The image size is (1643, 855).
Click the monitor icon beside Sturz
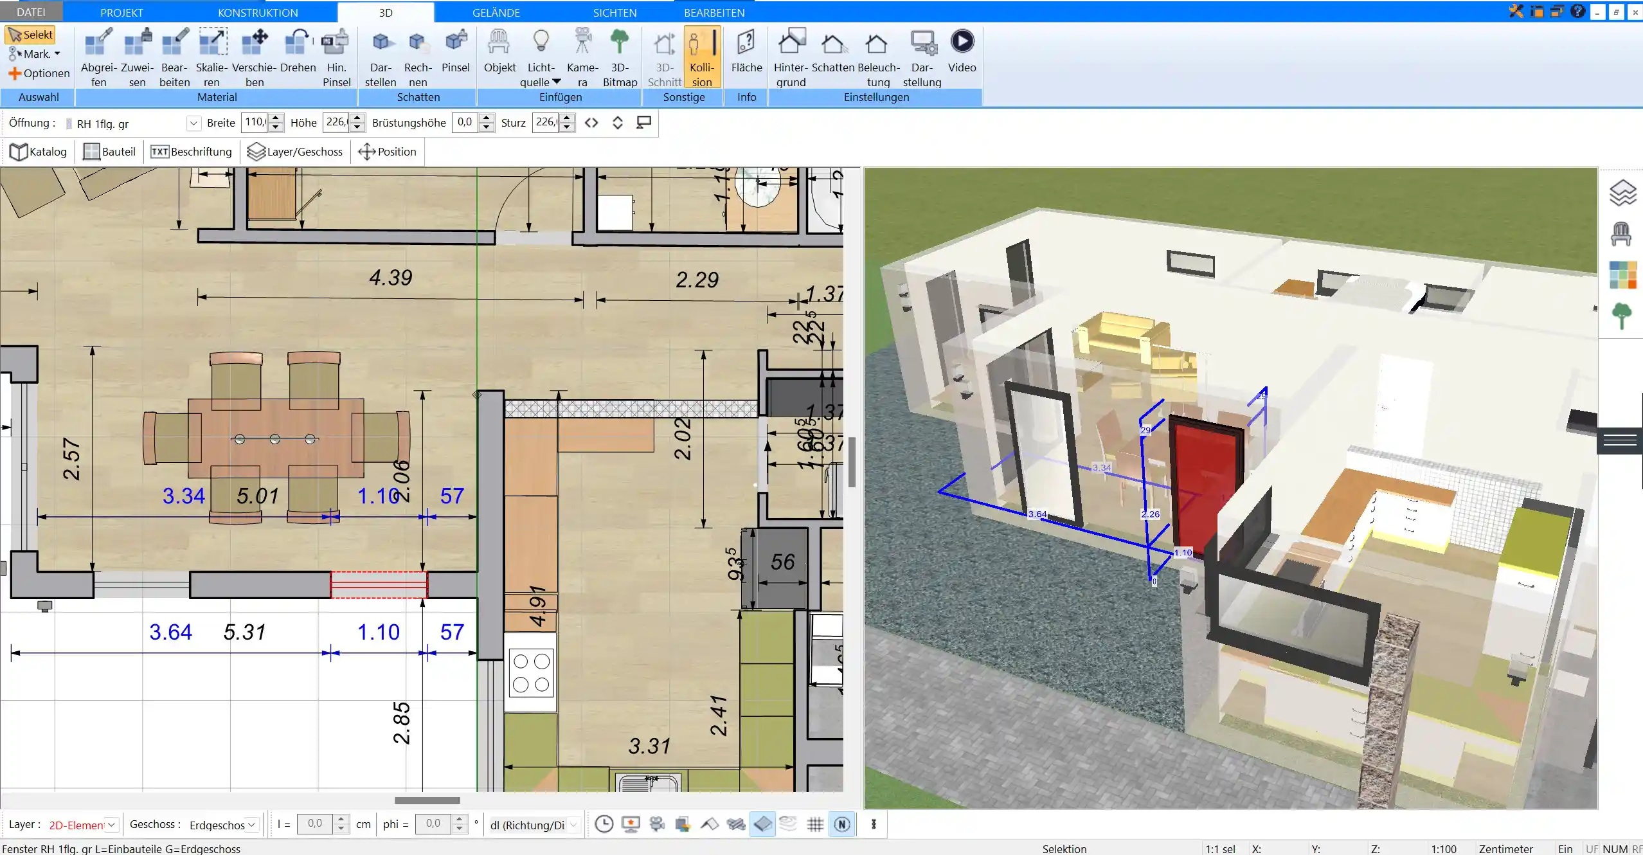643,122
